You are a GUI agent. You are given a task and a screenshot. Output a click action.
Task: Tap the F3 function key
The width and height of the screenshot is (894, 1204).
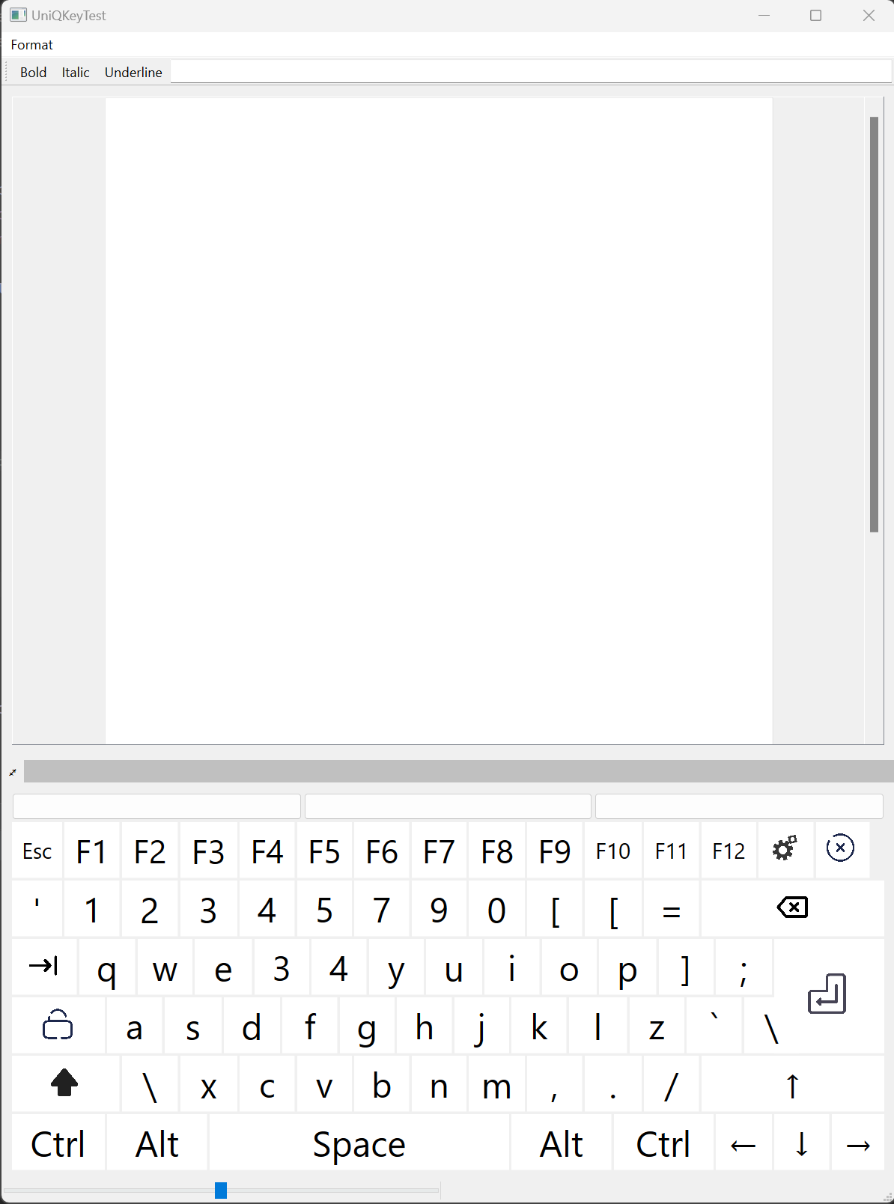[208, 851]
